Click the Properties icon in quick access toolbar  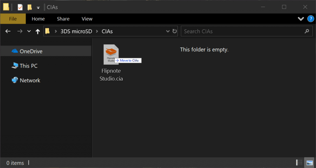point(20,7)
